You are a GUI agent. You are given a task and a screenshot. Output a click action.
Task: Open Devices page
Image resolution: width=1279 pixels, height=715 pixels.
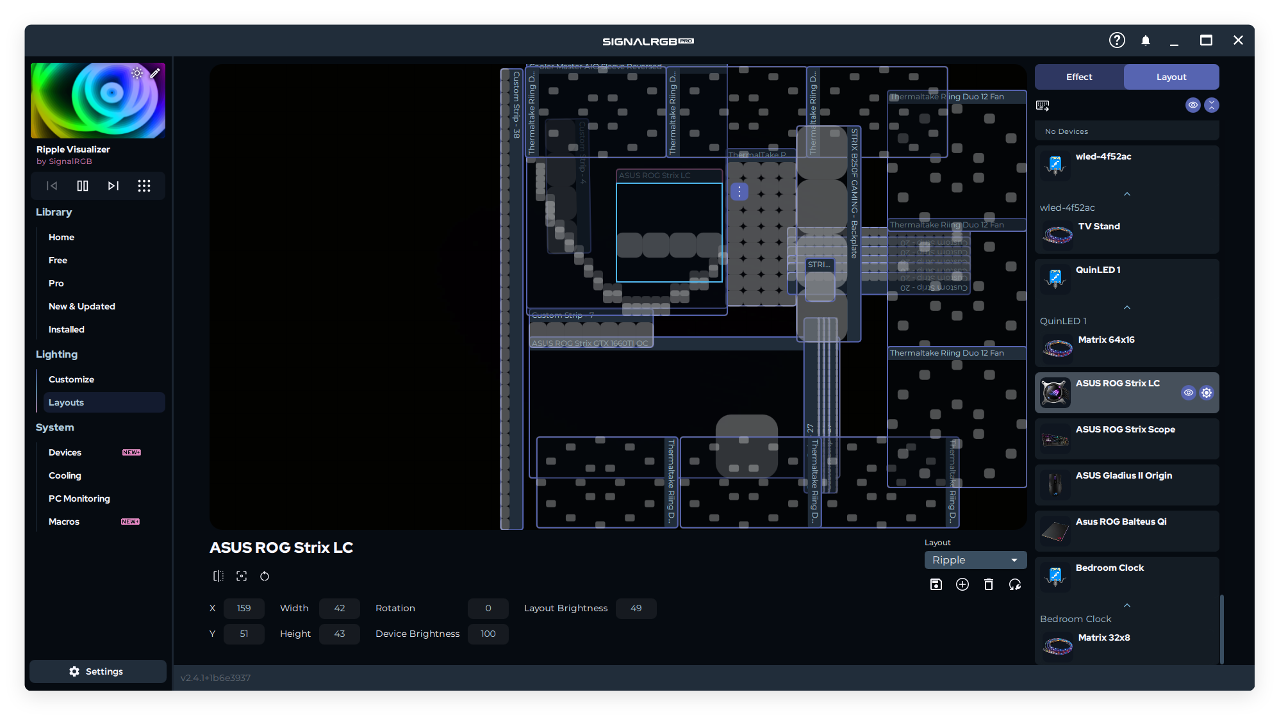click(65, 452)
